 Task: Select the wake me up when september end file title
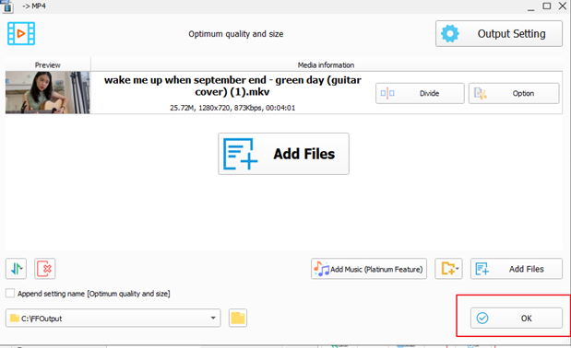click(x=232, y=86)
